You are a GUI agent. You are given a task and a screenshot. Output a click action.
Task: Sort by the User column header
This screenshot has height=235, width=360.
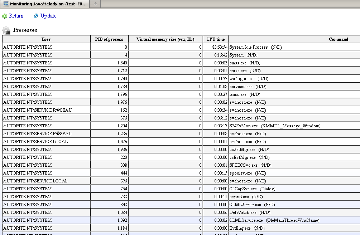pos(46,39)
